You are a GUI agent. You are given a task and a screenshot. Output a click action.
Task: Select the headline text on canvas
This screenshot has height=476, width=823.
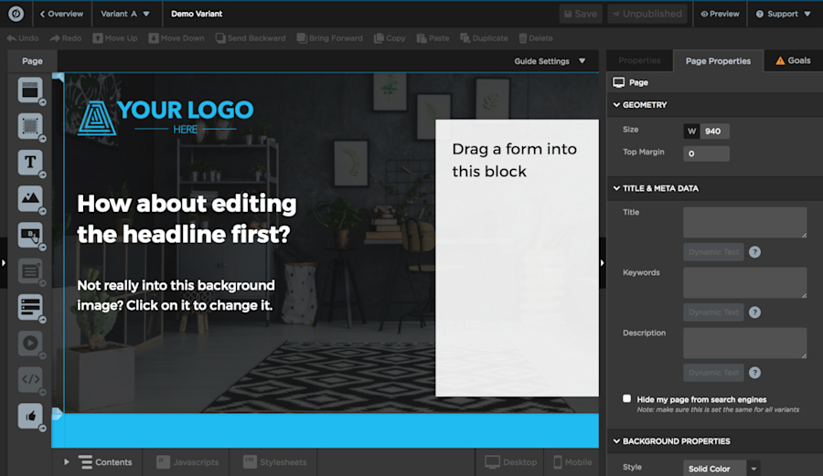click(187, 218)
